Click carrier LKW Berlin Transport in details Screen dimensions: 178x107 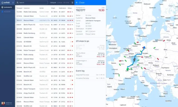(x=93, y=21)
